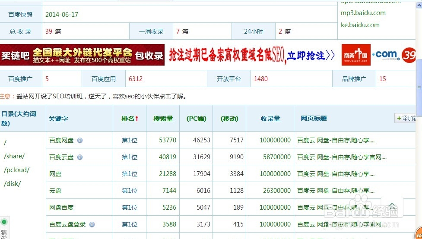The height and width of the screenshot is (239, 422).
Task: Open mp3.baidu.com subdomain link
Action: point(363,13)
